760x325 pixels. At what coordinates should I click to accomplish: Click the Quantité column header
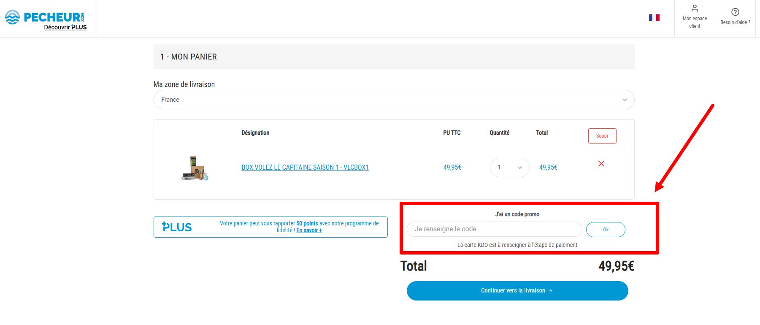click(500, 133)
